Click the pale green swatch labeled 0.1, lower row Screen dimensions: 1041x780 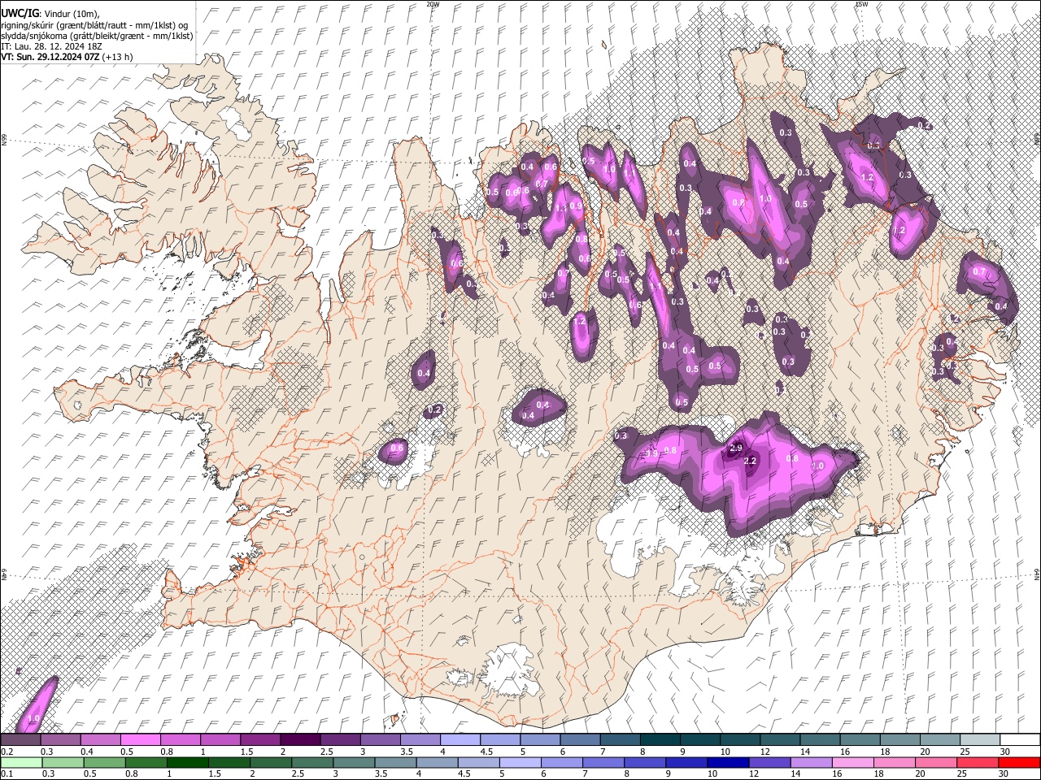21,762
